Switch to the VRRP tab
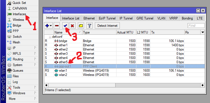 [x=173, y=18]
